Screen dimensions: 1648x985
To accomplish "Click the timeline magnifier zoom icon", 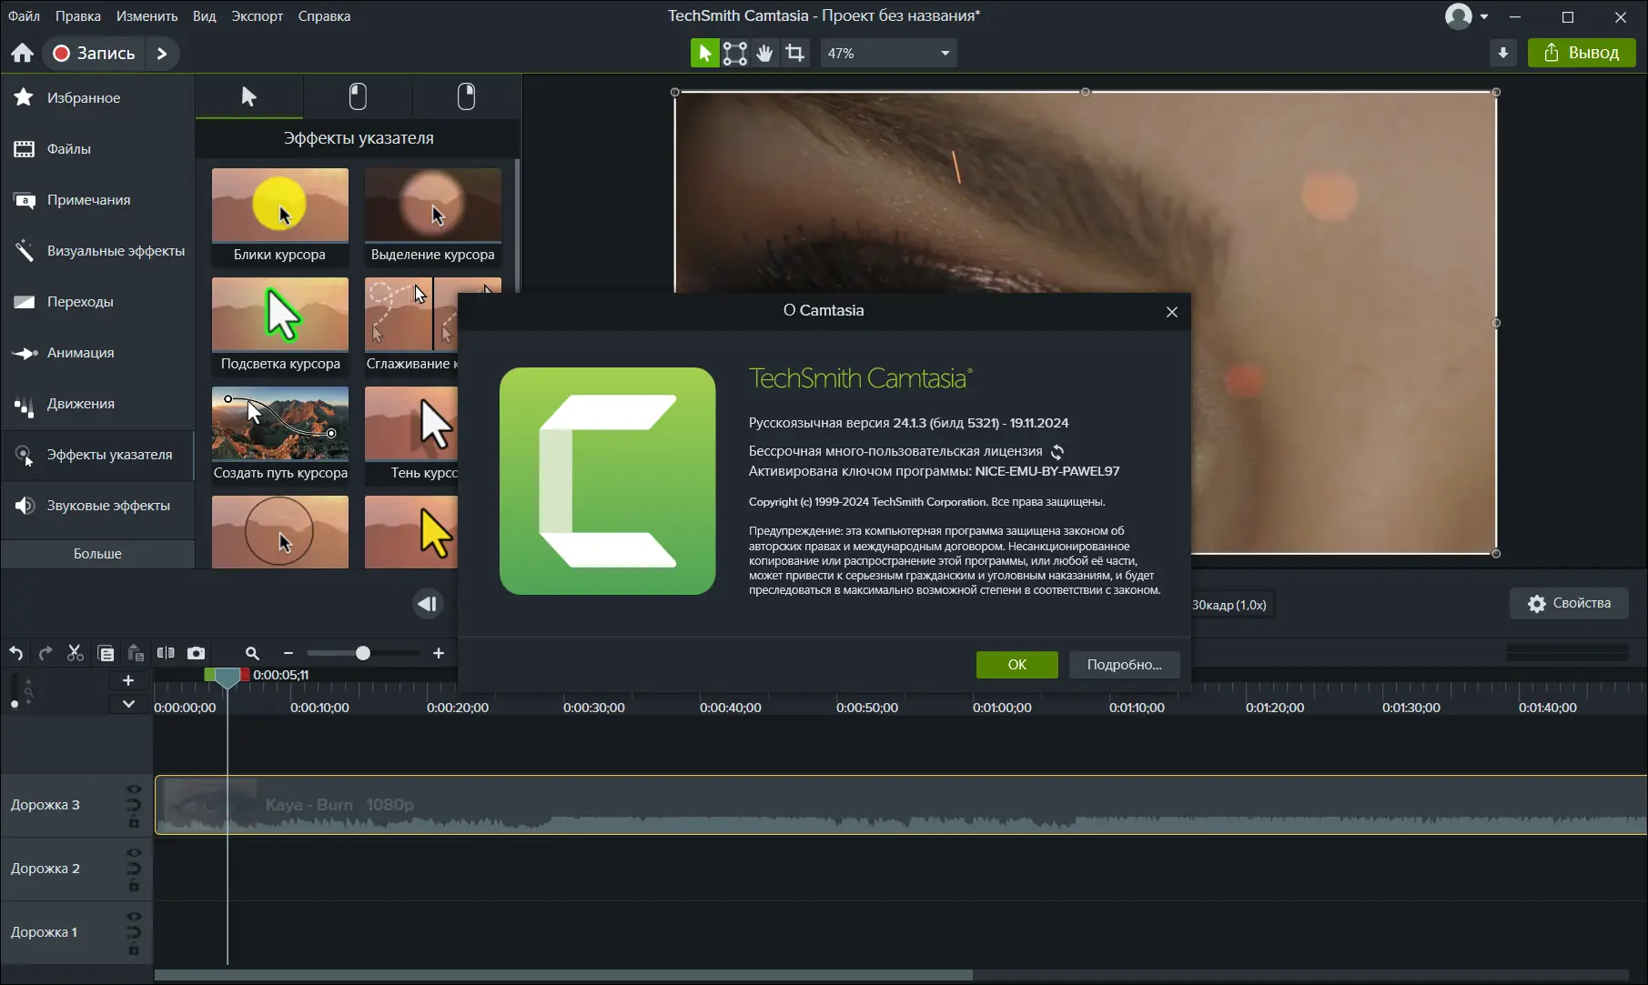I will coord(252,653).
